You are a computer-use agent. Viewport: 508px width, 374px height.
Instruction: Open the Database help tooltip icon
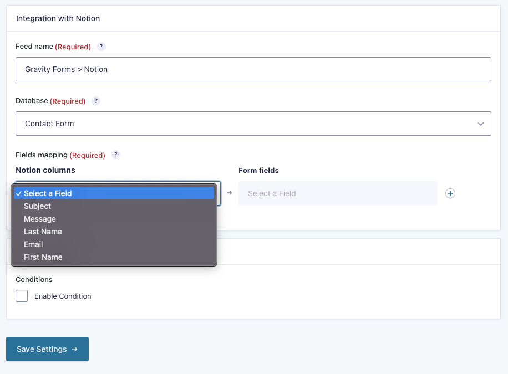(x=96, y=101)
